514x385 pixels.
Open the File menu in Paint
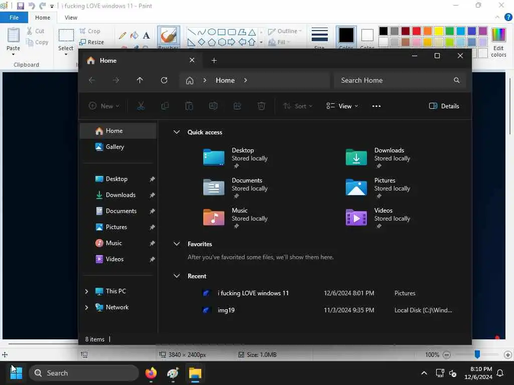(14, 18)
